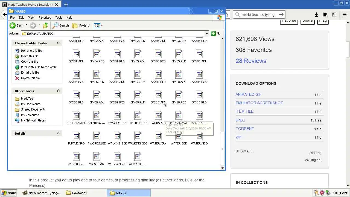Select the SFX09.ADL file icon
350x197 pixels.
(x=97, y=95)
